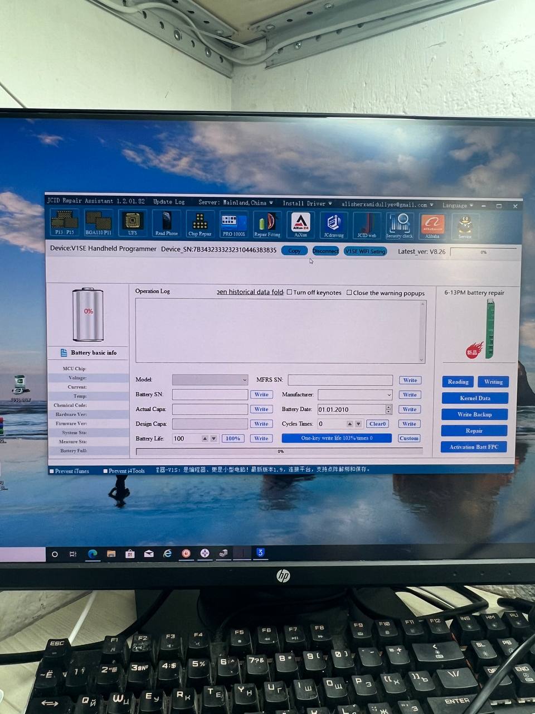The width and height of the screenshot is (535, 714).
Task: Open Microsoft Edge from the taskbar
Action: [x=93, y=553]
